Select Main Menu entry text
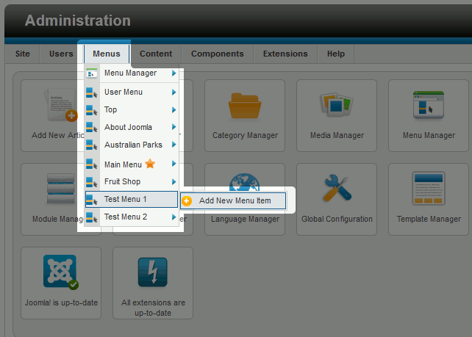The width and height of the screenshot is (472, 337). click(x=123, y=164)
